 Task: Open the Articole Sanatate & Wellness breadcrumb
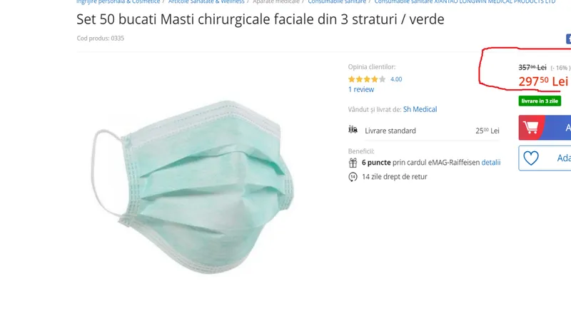coord(206,1)
